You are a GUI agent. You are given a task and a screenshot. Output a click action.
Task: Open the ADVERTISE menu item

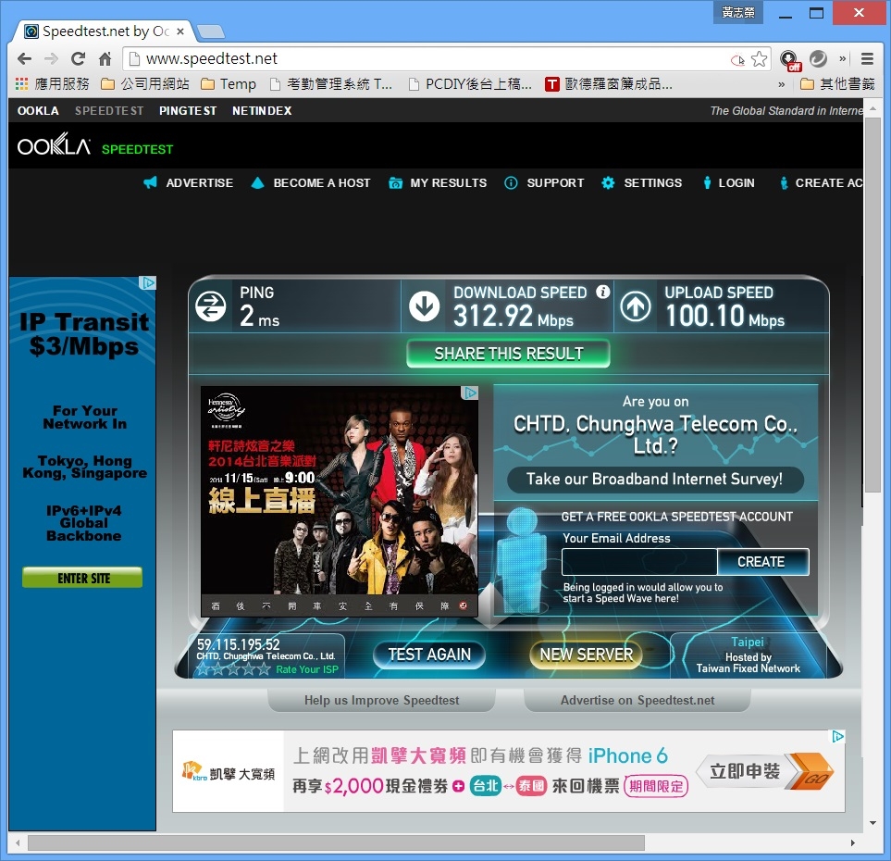(188, 183)
